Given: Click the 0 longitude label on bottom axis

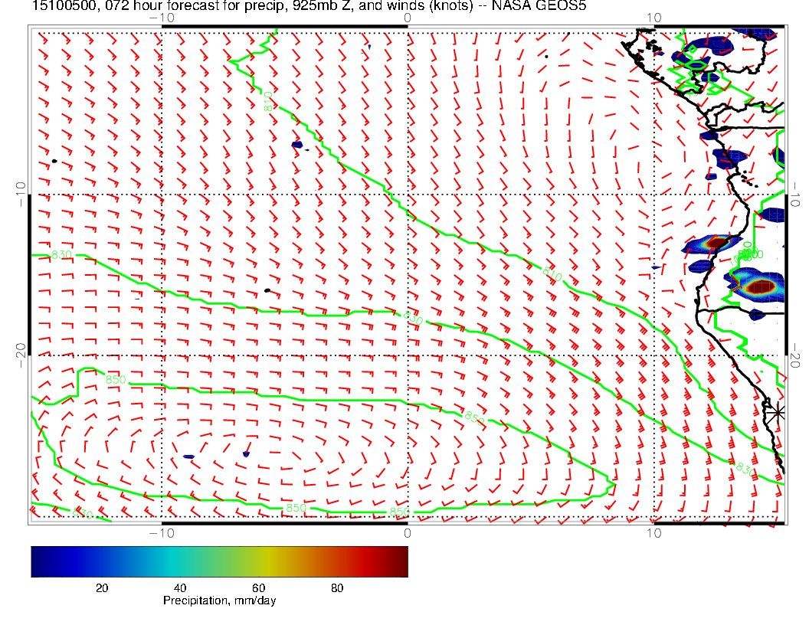Looking at the screenshot, I should [x=407, y=532].
